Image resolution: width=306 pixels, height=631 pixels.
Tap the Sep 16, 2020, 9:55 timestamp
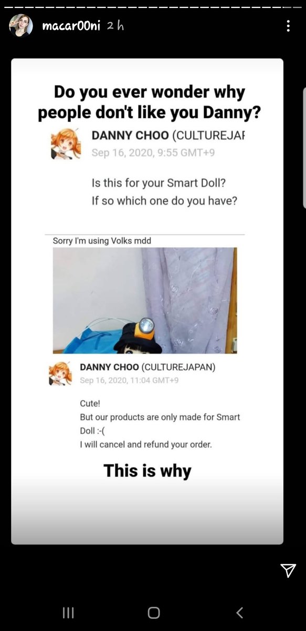(153, 152)
